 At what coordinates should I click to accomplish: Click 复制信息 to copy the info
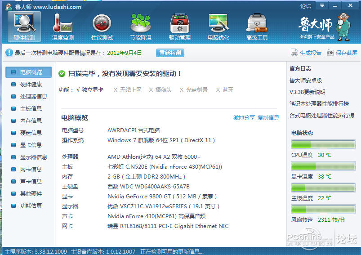tap(268, 118)
